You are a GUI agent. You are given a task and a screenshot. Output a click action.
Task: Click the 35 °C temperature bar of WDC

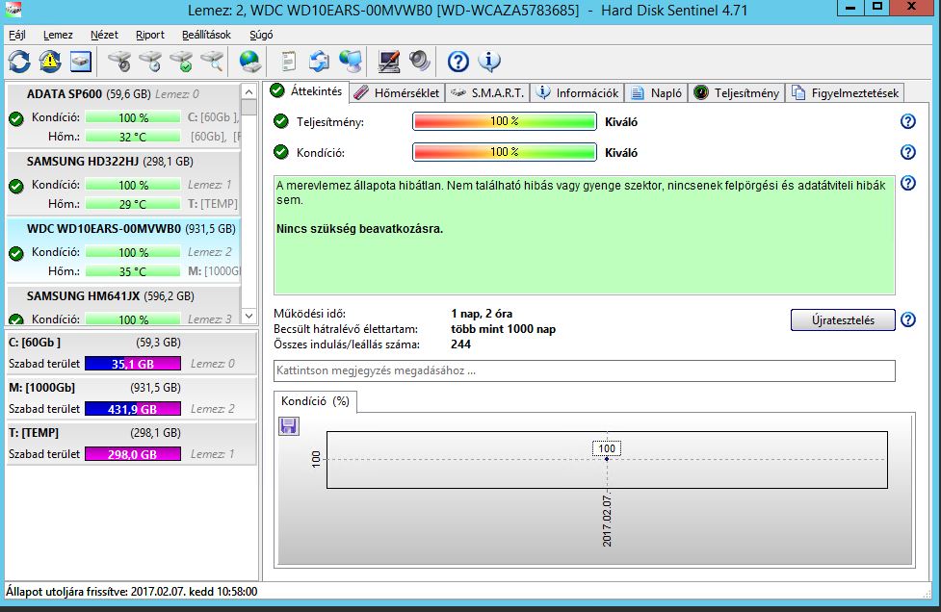point(133,271)
